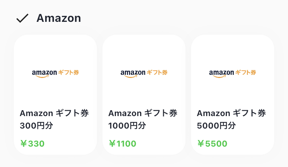This screenshot has height=167, width=288.
Task: Select the Amazon section heading
Action: [58, 18]
